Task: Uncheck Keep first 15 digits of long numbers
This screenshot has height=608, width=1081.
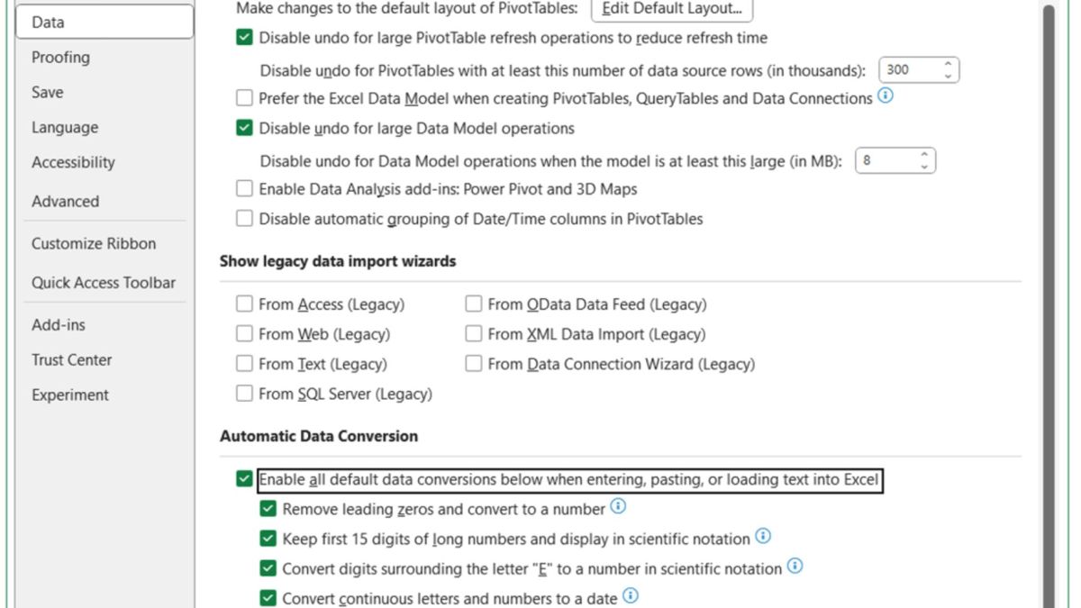Action: pos(268,537)
